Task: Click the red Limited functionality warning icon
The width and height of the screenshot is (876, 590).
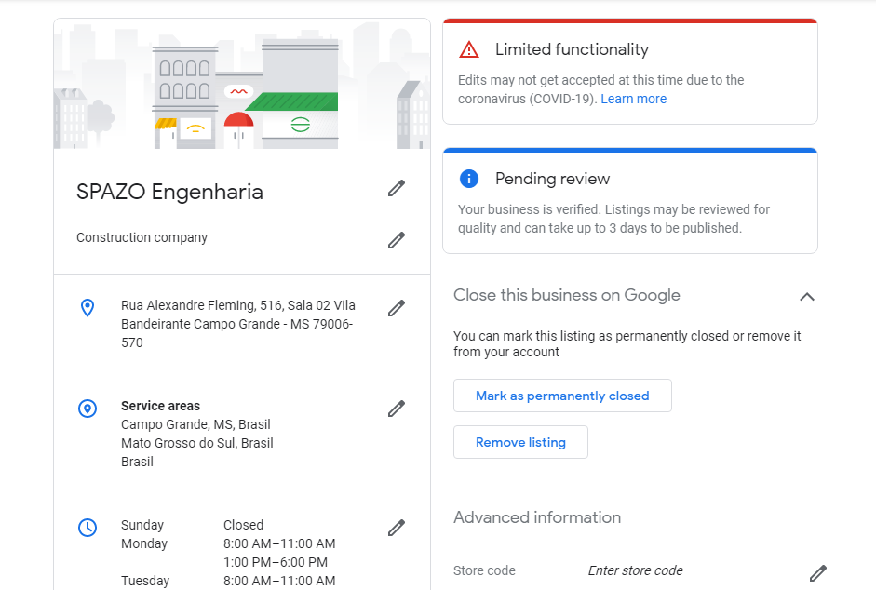Action: (469, 49)
